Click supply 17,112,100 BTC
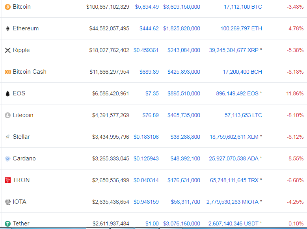This screenshot has height=229, width=307. pyautogui.click(x=243, y=7)
